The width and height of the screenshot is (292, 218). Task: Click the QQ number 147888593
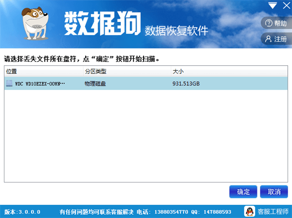coord(218,212)
